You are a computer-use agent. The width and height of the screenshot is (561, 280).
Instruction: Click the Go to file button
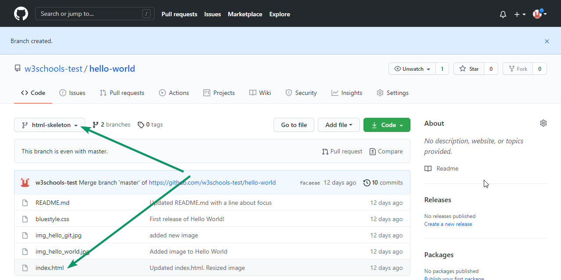click(x=293, y=124)
